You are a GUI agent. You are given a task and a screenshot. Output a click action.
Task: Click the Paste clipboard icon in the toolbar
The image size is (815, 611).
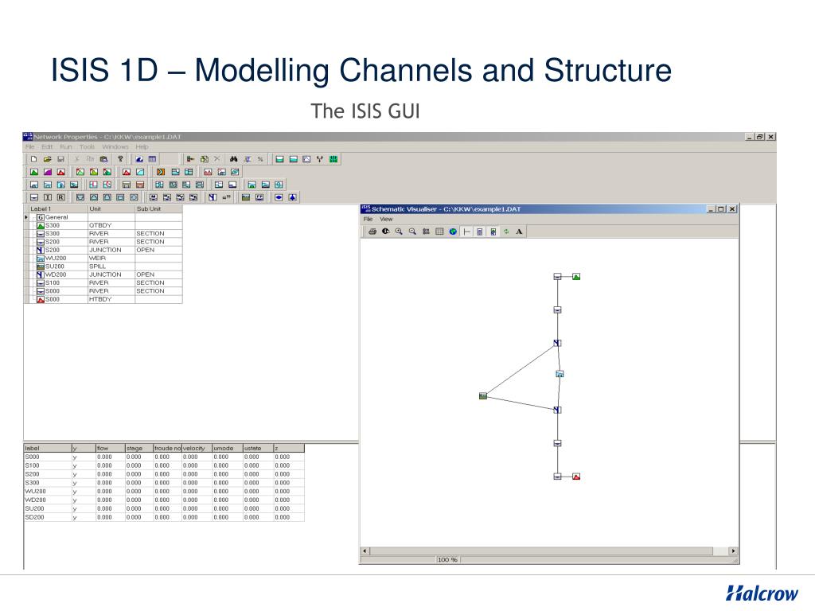[104, 159]
